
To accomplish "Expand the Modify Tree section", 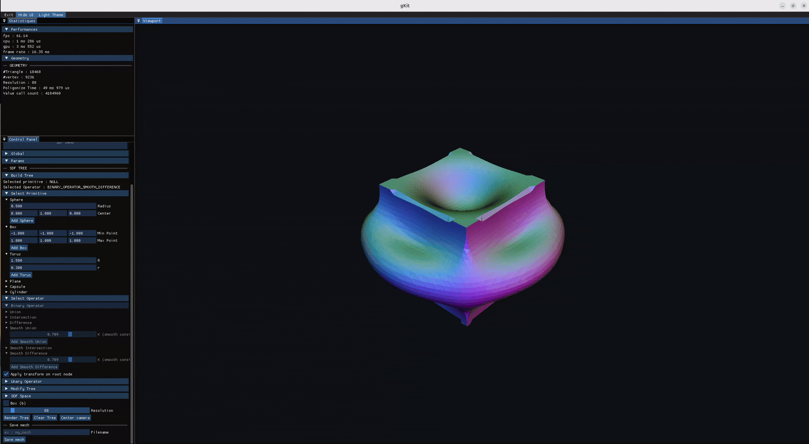I will 65,389.
